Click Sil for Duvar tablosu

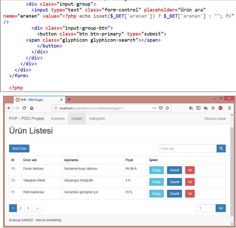tap(190, 170)
